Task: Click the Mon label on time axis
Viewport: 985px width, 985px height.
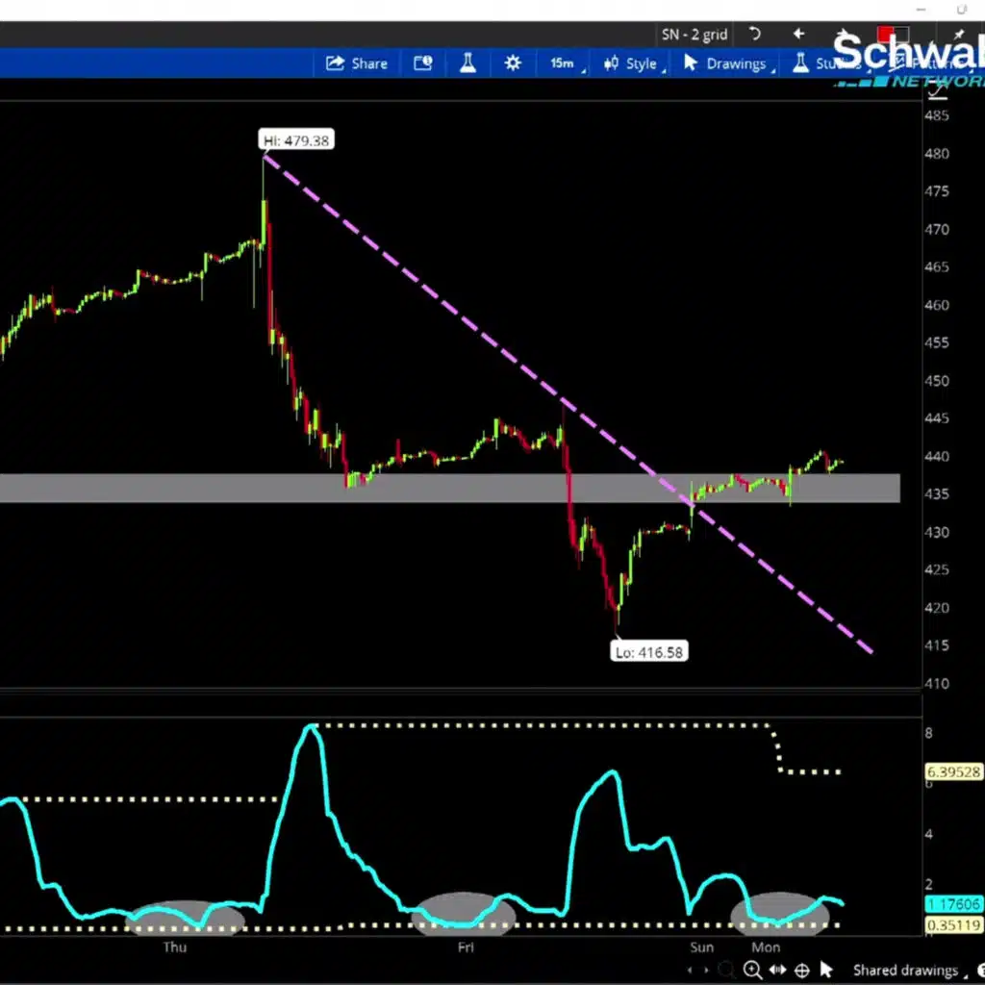Action: (x=766, y=947)
